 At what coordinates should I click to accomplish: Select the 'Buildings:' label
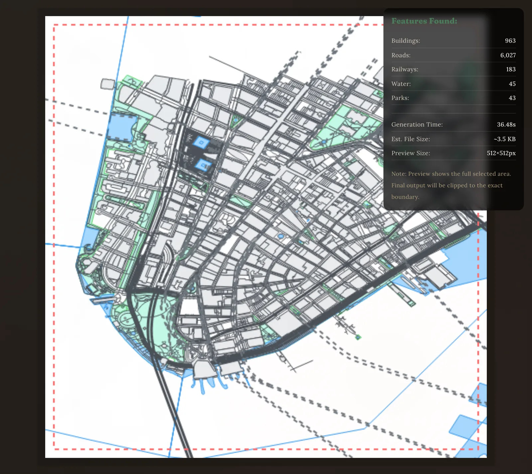tap(406, 41)
